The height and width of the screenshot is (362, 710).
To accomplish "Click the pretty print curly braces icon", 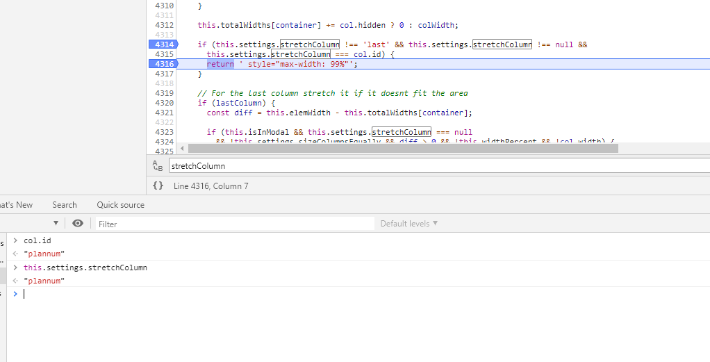I will (x=158, y=186).
